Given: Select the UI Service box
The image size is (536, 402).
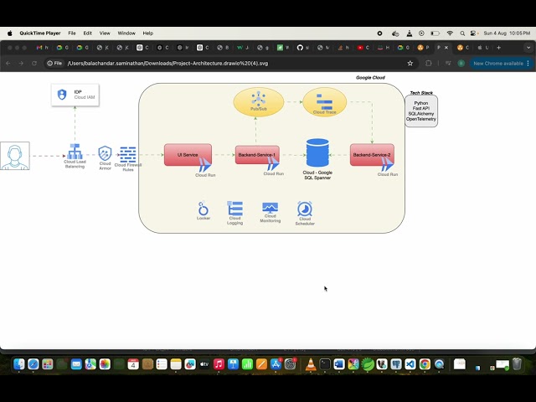Looking at the screenshot, I should [x=188, y=155].
